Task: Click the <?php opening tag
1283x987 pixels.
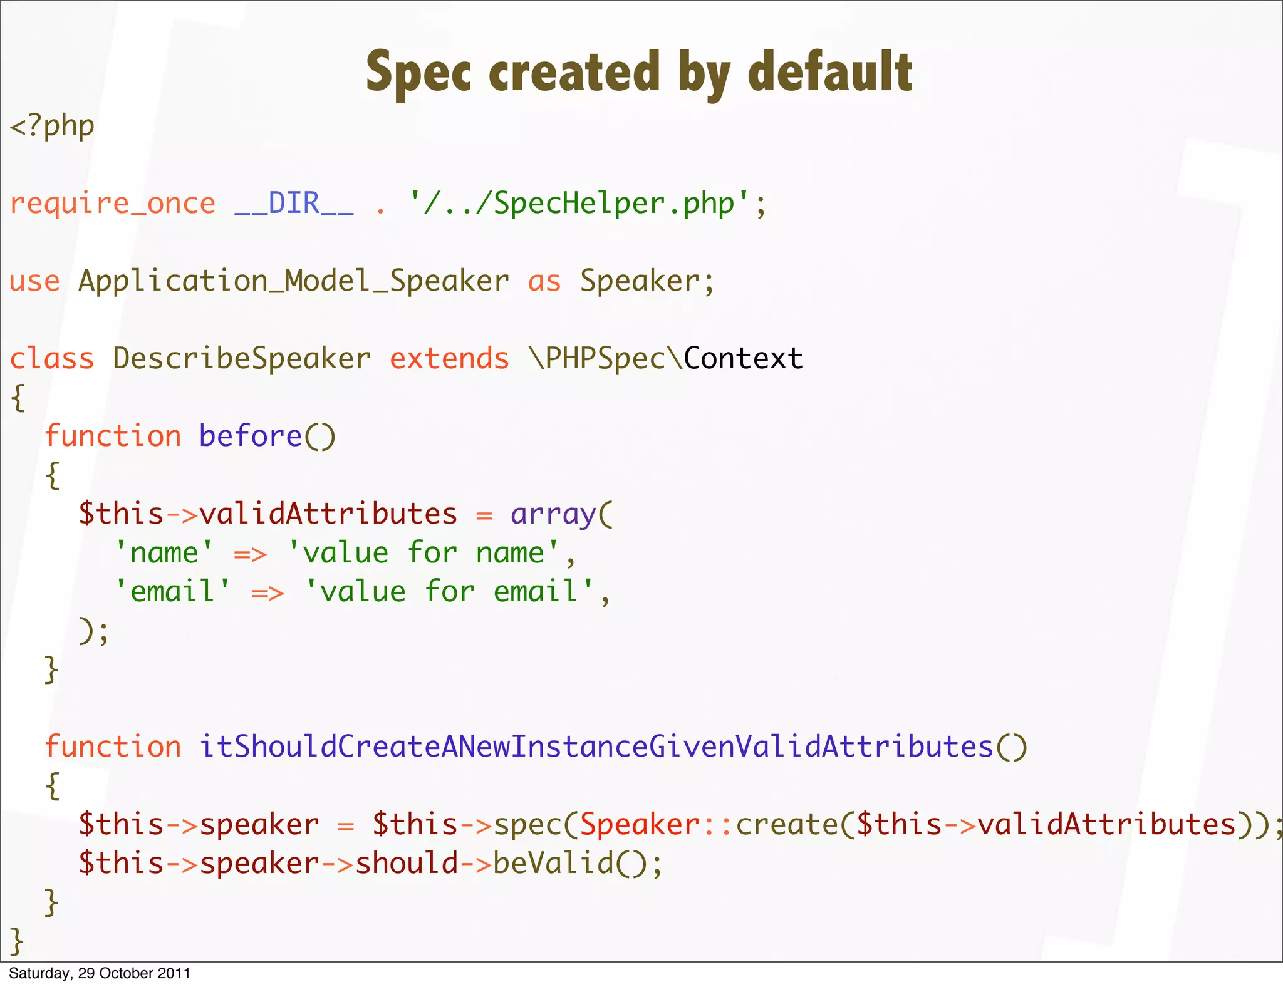Action: coord(52,126)
